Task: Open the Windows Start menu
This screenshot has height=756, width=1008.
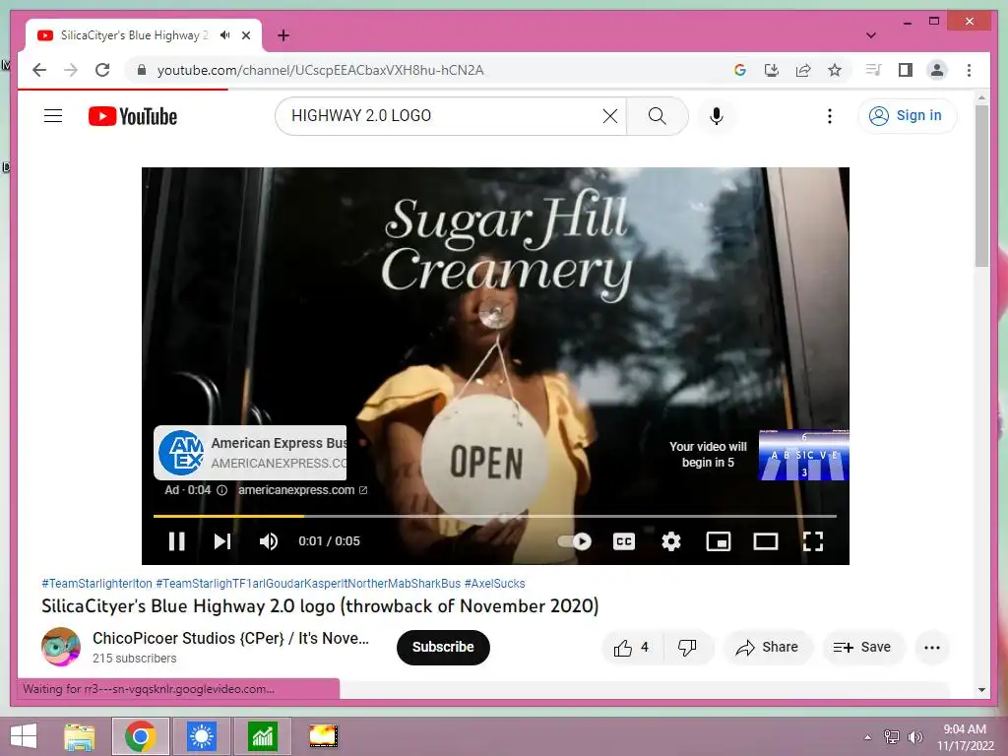Action: (24, 736)
